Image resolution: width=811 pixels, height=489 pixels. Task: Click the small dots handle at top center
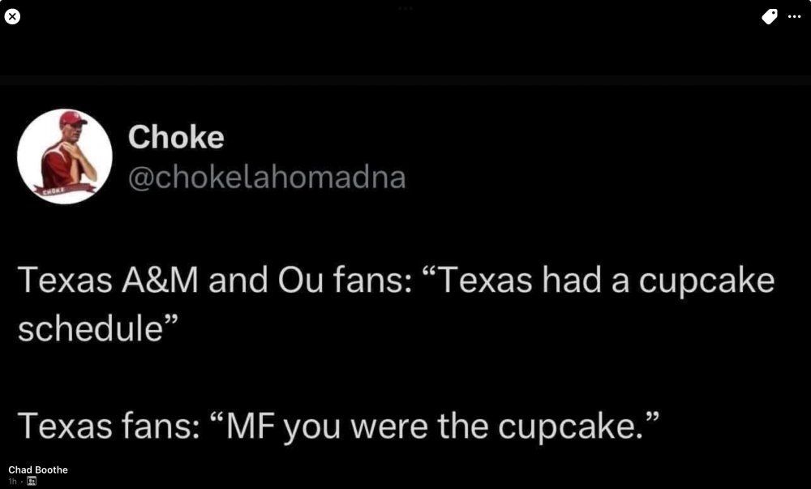click(405, 8)
